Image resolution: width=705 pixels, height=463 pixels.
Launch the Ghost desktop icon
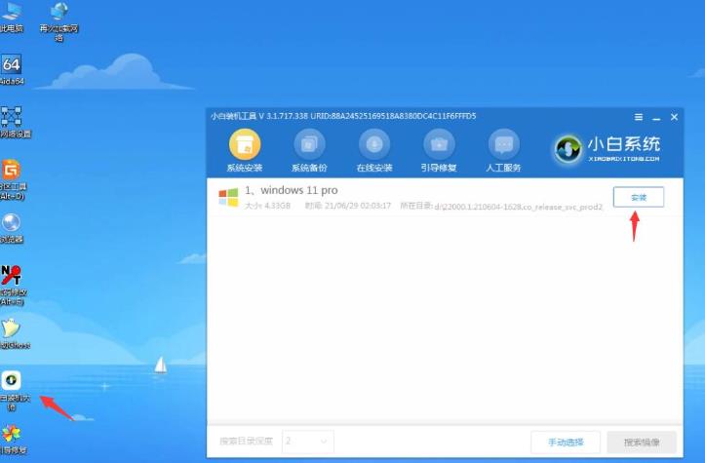tap(14, 333)
